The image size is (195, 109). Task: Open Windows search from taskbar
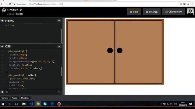(10, 104)
